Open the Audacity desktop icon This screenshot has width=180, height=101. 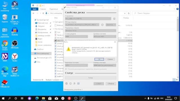pyautogui.click(x=15, y=31)
